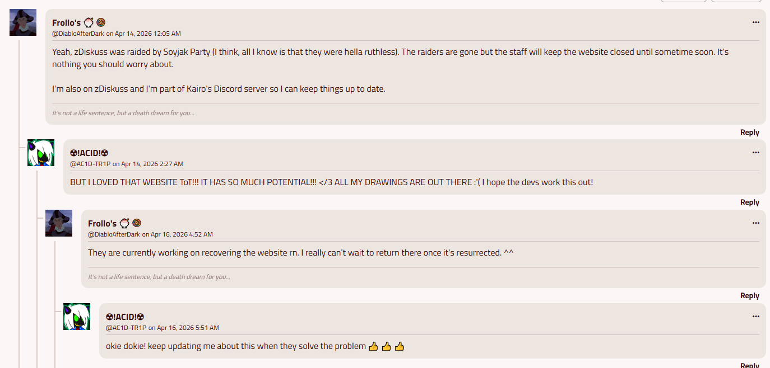
Task: Click the outlined badge on Frollo's Apr 16 comment
Action: pyautogui.click(x=124, y=223)
